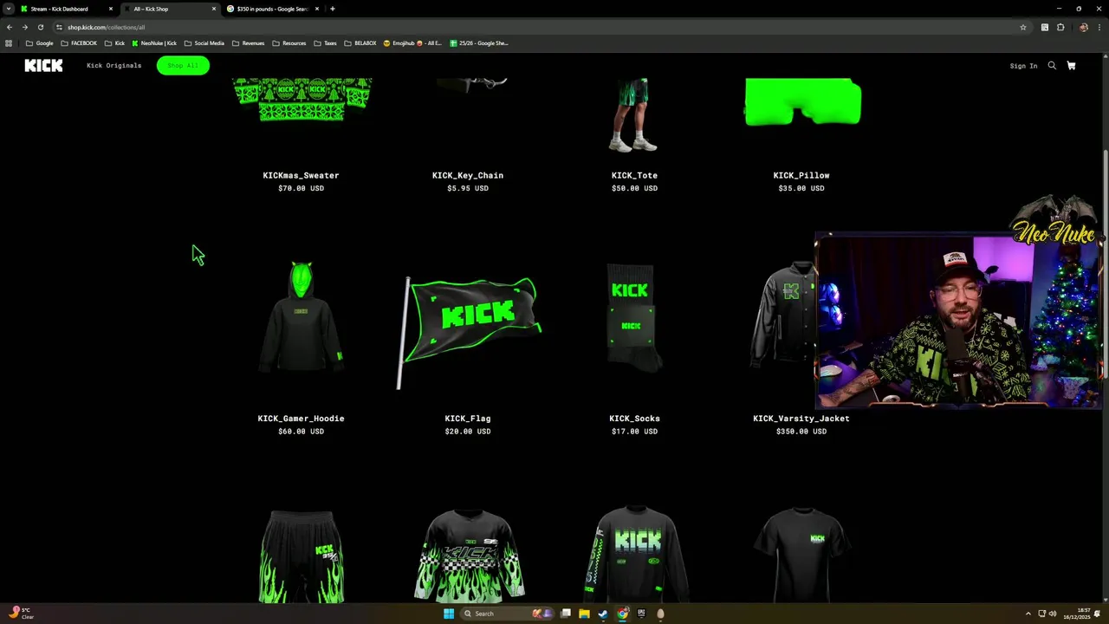Open the Resources bookmark folder
Image resolution: width=1109 pixels, height=624 pixels.
[289, 43]
